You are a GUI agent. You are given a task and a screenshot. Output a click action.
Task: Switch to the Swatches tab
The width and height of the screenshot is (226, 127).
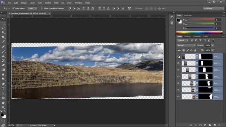pyautogui.click(x=188, y=15)
